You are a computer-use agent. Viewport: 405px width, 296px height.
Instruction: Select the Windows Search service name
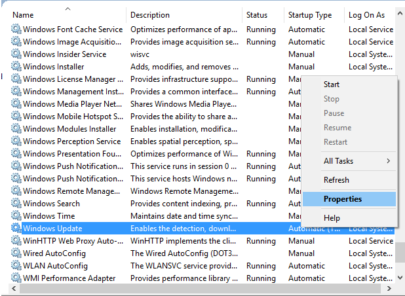tap(51, 204)
